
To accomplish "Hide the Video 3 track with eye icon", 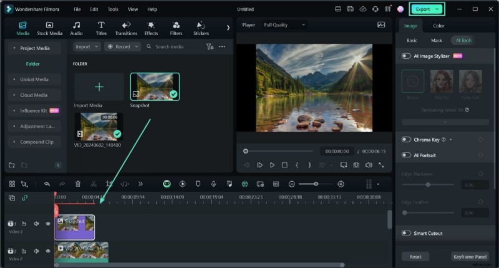I will pos(48,224).
